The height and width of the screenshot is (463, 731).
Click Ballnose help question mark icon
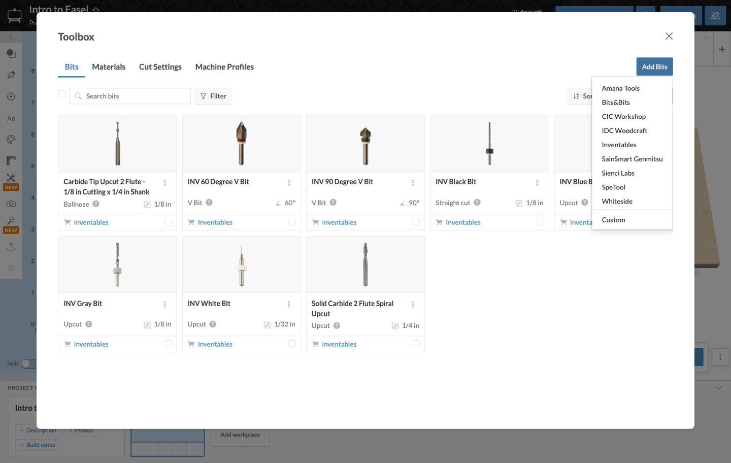(96, 204)
